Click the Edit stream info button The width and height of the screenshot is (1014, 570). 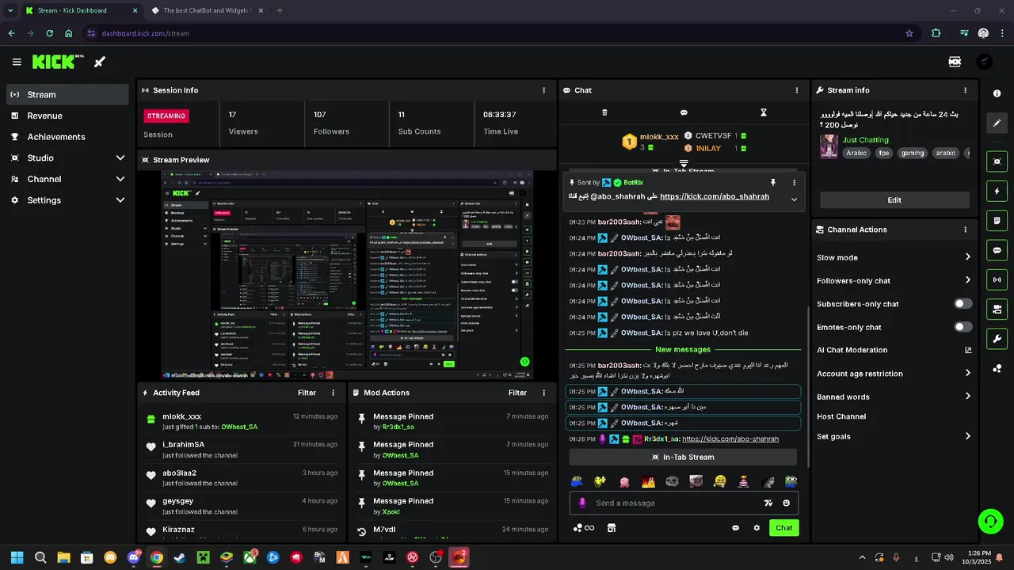pos(894,199)
